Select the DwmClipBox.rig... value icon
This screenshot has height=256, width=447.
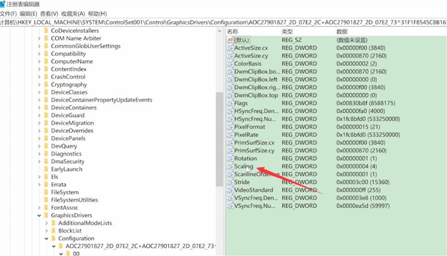click(x=230, y=87)
